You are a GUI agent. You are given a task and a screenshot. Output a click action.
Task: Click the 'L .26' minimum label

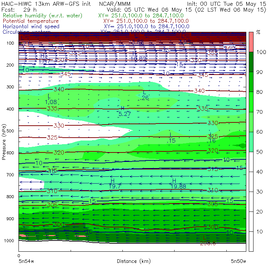pos(145,95)
